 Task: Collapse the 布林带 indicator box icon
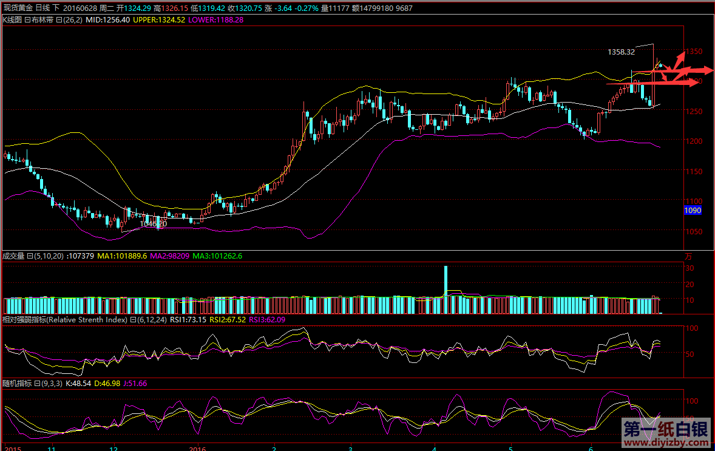[x=59, y=20]
